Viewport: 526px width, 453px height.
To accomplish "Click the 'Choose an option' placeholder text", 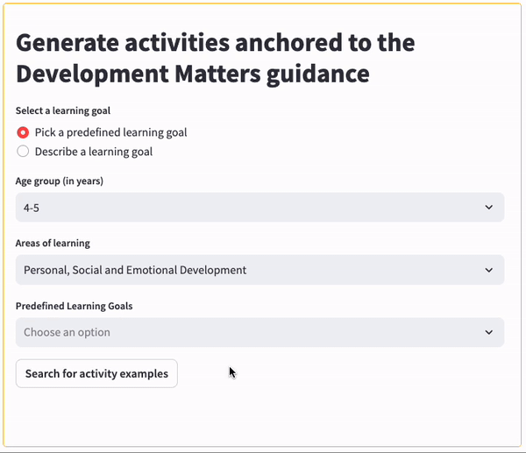I will (x=68, y=332).
